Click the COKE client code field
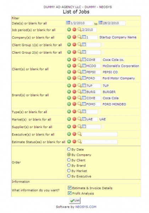The width and height of the screenshot is (149, 213). tap(94, 60)
